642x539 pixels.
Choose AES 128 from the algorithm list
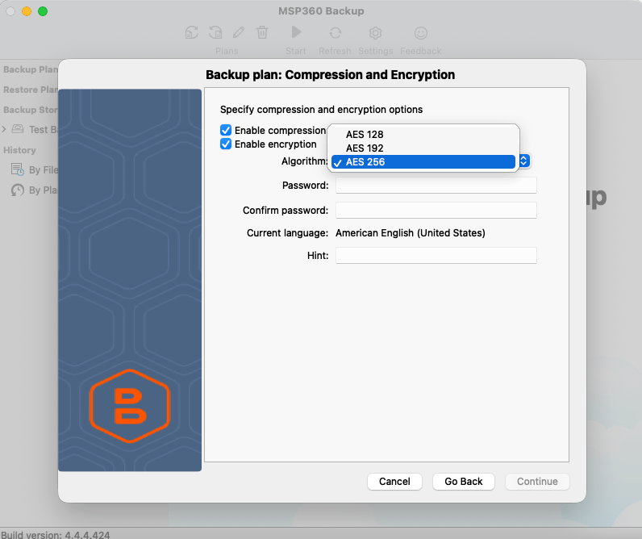coord(365,134)
